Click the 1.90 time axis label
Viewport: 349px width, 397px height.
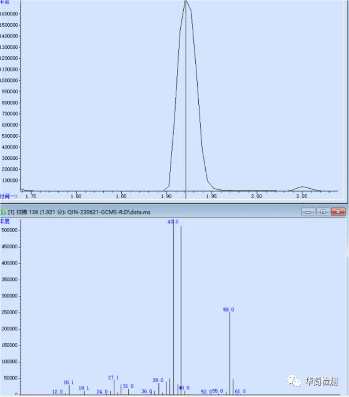coord(166,196)
